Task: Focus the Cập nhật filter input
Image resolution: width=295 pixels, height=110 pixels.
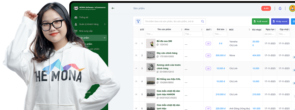Action: (284, 34)
